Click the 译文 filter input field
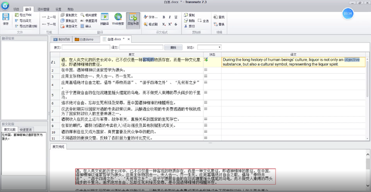Image resolution: width=371 pixels, height=192 pixels. (x=141, y=47)
